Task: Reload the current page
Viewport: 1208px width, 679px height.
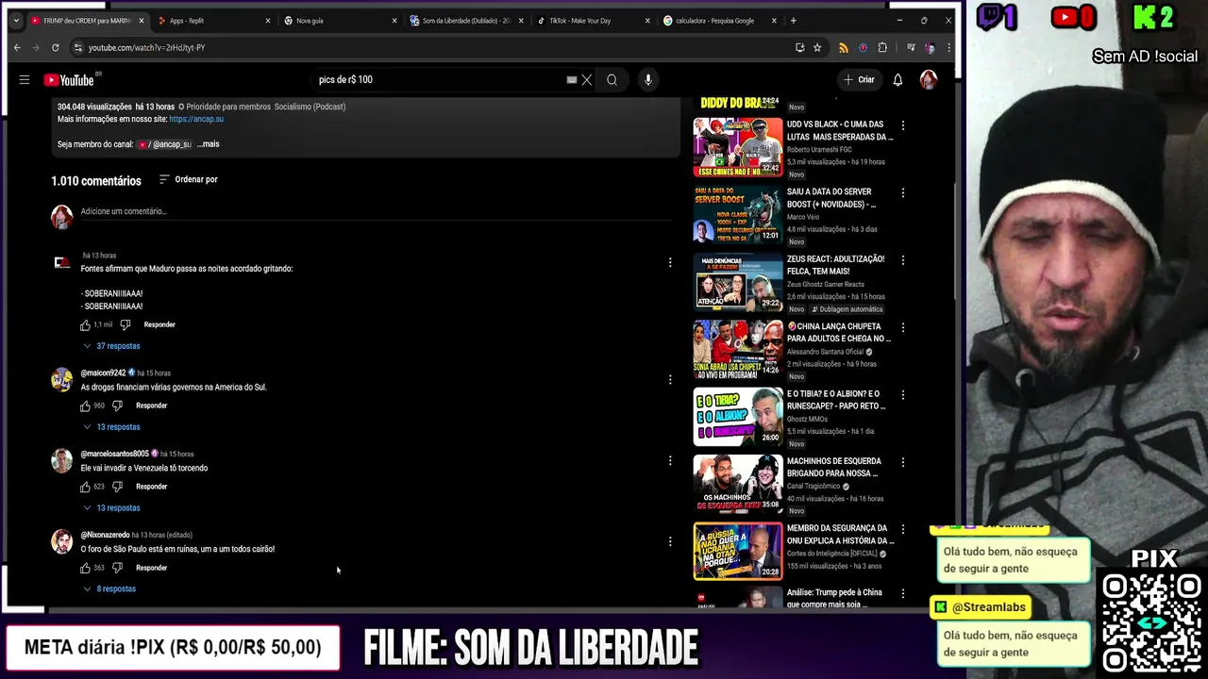Action: click(56, 47)
